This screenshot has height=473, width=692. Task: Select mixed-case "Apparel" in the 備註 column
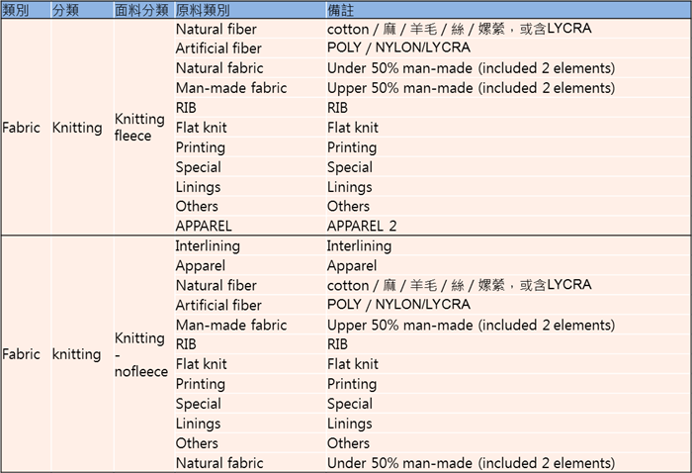[x=351, y=265]
